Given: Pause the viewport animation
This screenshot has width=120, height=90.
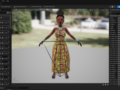Looking at the screenshot, I should click(106, 85).
